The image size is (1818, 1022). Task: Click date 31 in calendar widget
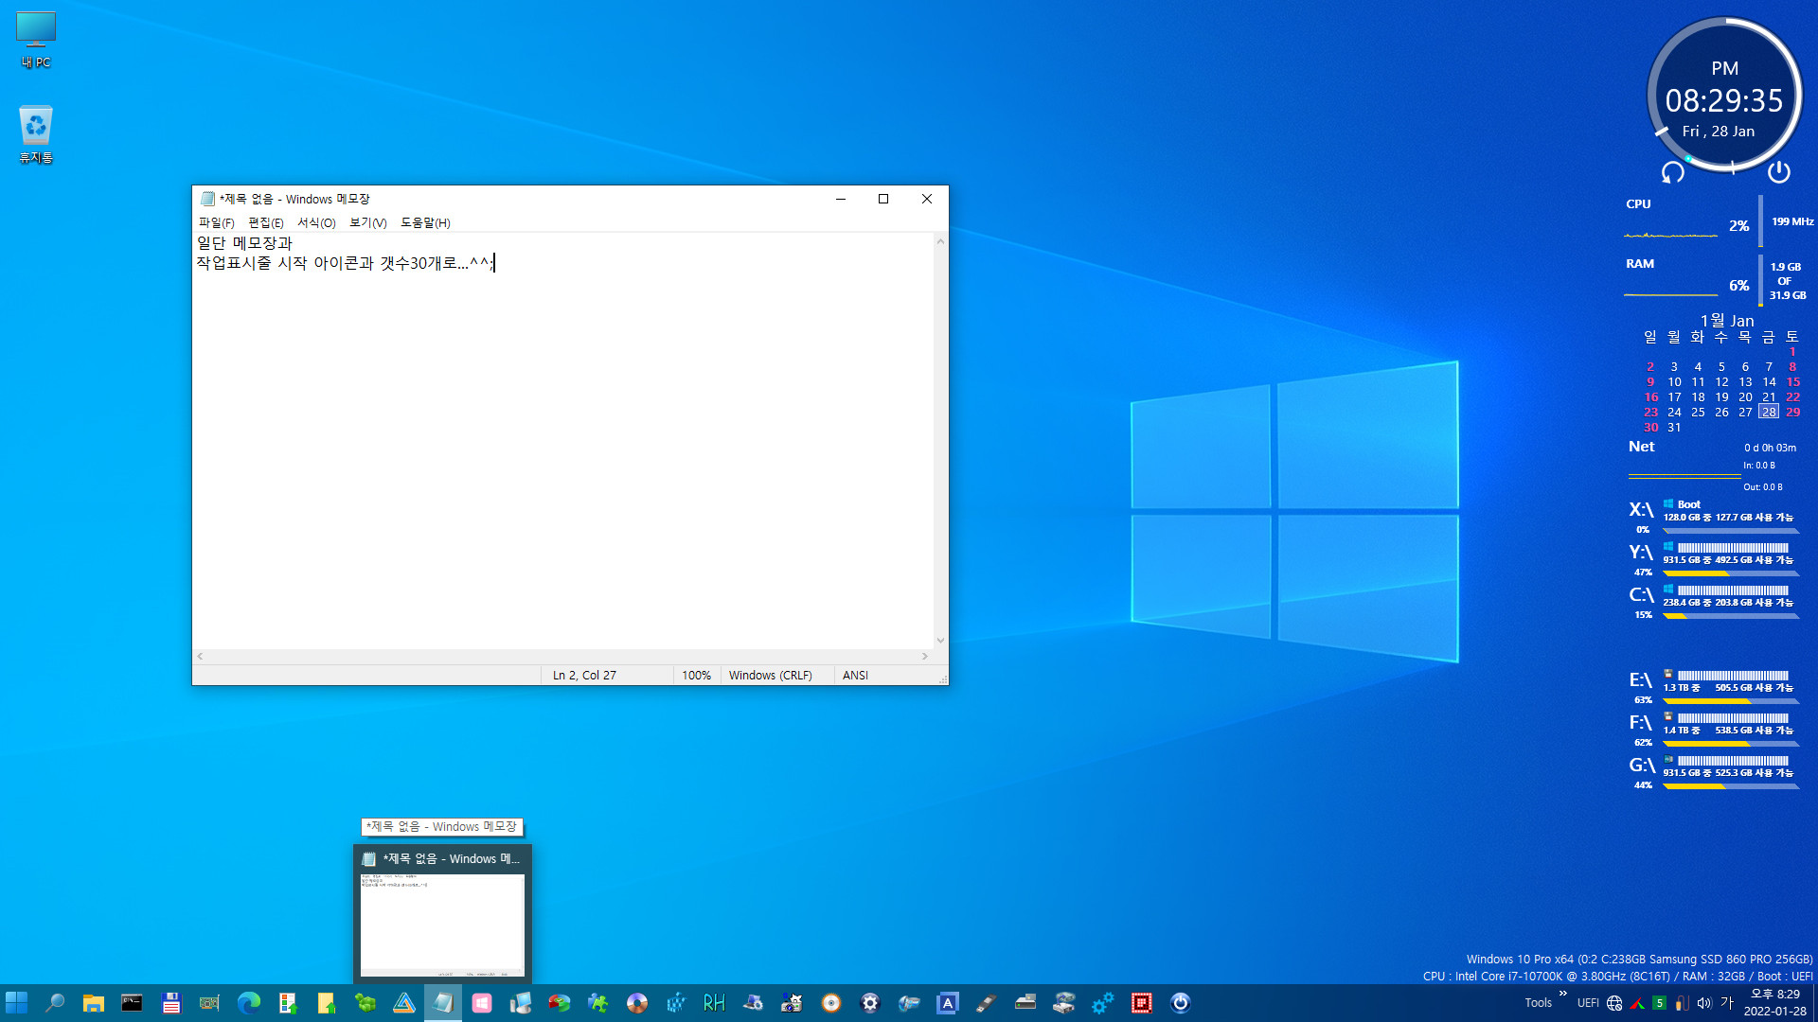click(x=1674, y=427)
